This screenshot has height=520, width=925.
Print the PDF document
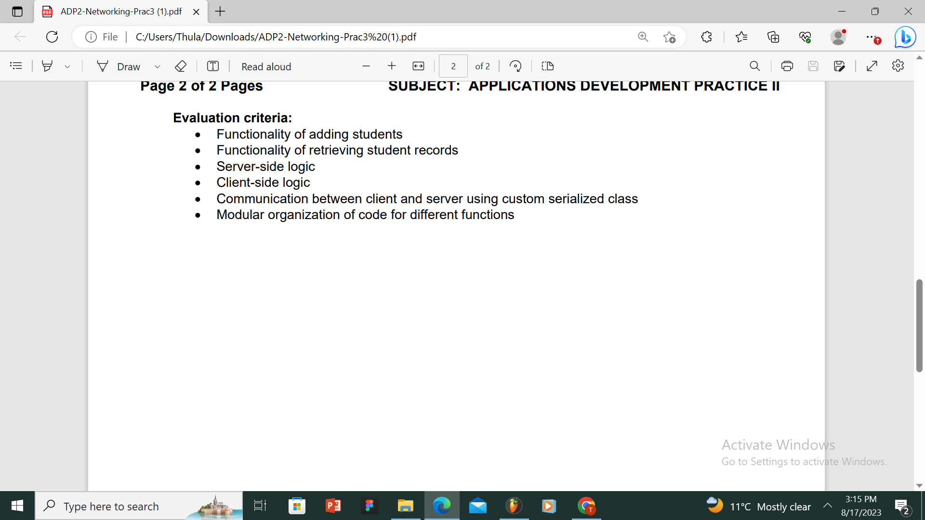[x=787, y=66]
